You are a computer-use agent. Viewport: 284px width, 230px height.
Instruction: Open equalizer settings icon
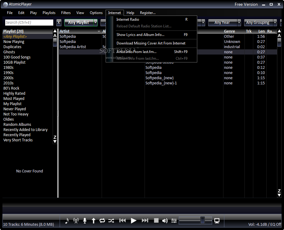[x=174, y=221]
